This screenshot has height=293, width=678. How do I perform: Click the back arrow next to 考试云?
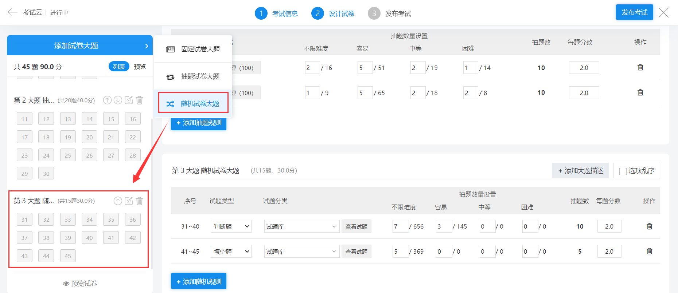[12, 12]
